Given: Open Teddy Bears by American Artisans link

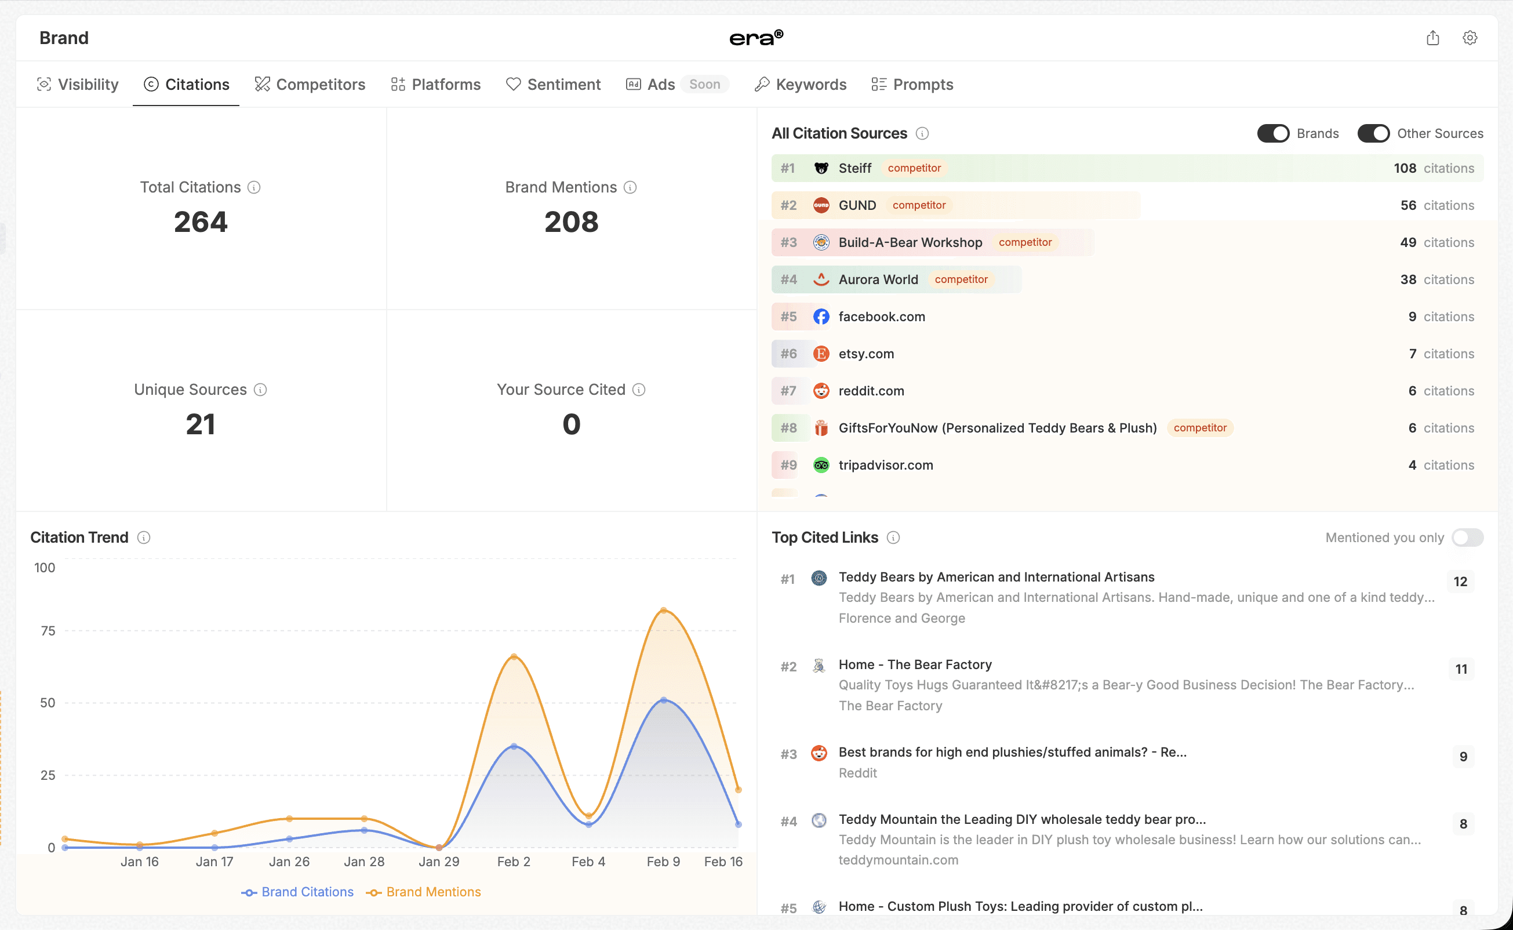Looking at the screenshot, I should tap(996, 577).
